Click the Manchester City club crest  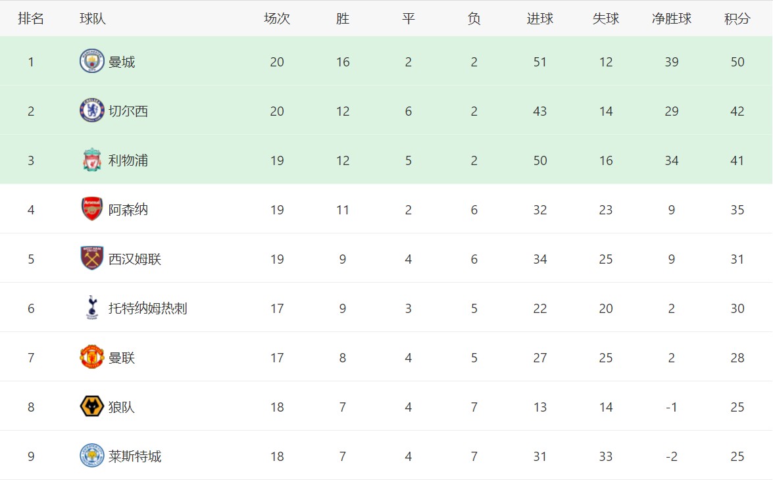click(92, 61)
